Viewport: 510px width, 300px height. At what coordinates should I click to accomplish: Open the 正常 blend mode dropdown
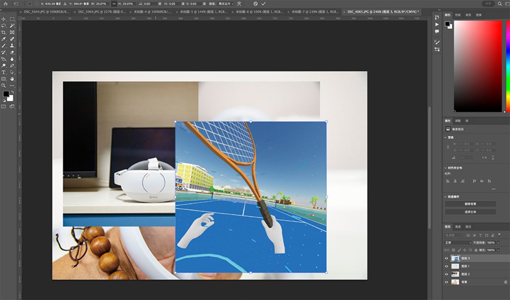tap(458, 242)
